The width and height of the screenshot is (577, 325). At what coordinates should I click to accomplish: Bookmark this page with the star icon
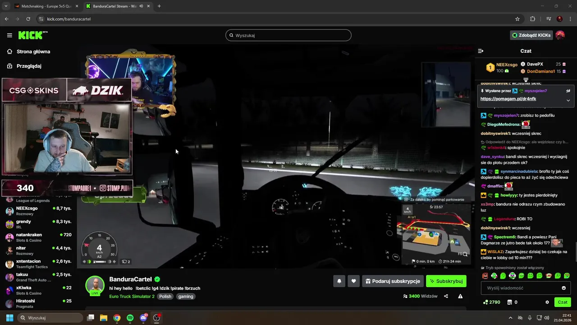tap(517, 19)
